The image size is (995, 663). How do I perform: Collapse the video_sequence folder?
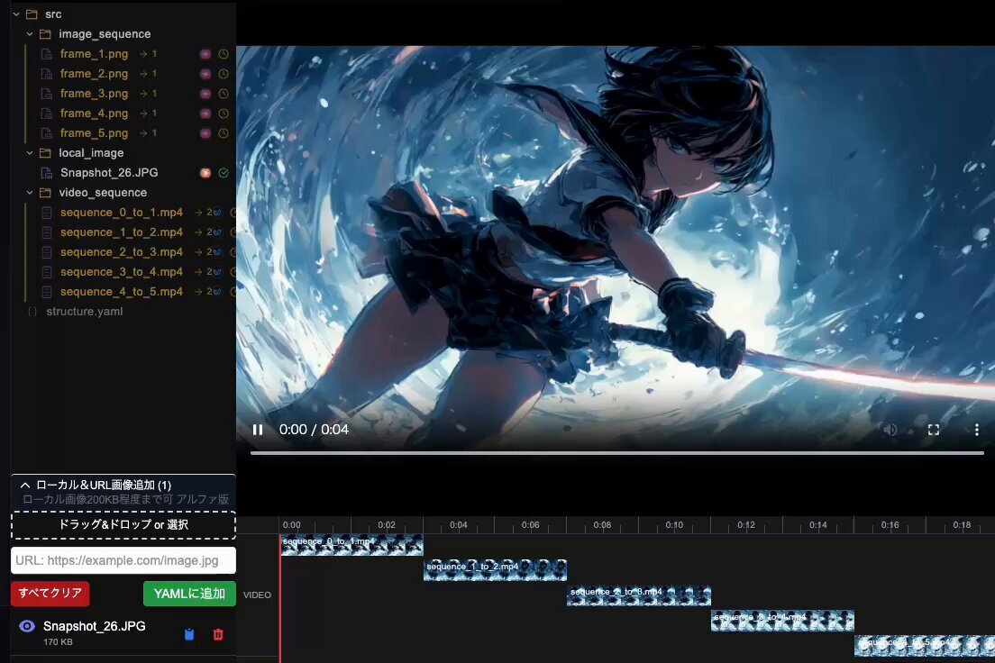[x=30, y=192]
